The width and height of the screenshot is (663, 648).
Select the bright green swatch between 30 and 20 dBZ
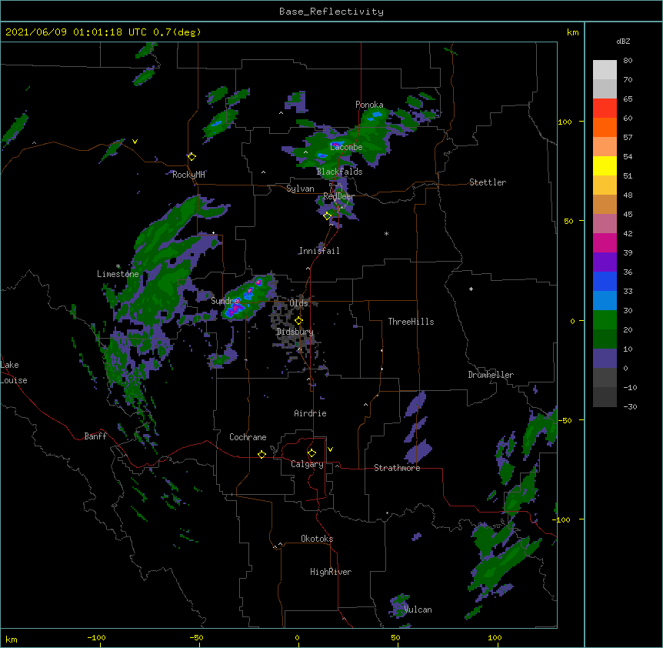coord(605,320)
